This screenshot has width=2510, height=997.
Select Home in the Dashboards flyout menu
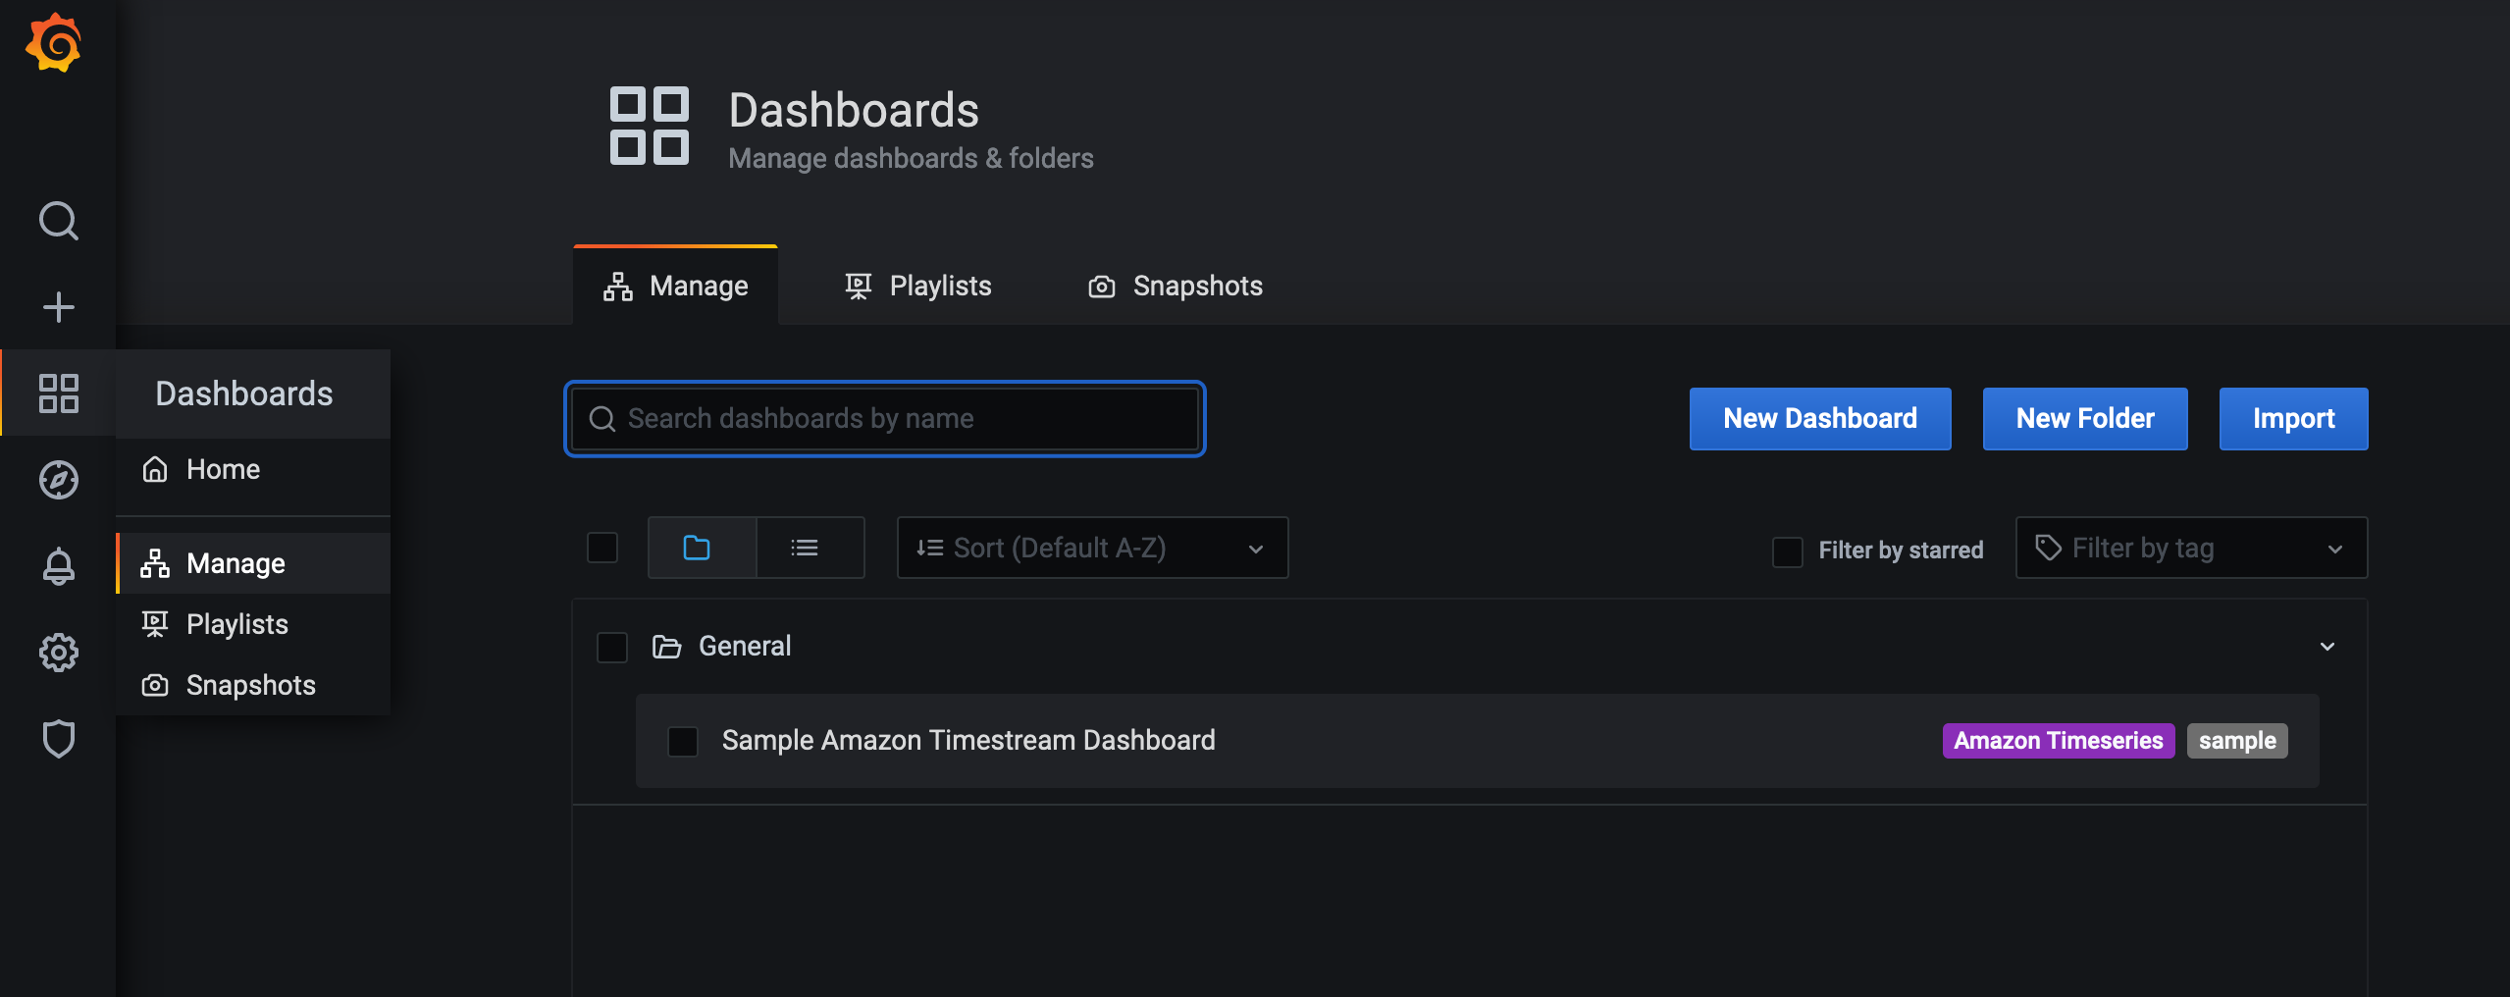pyautogui.click(x=253, y=469)
